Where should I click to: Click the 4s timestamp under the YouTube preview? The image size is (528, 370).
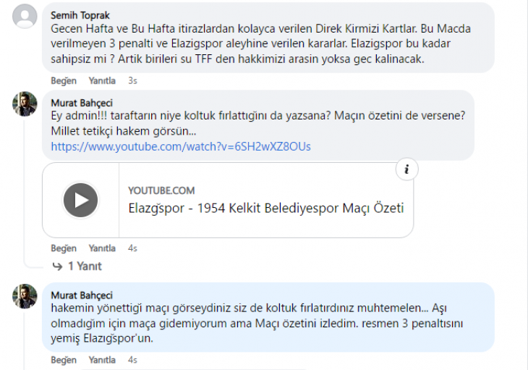(x=132, y=248)
